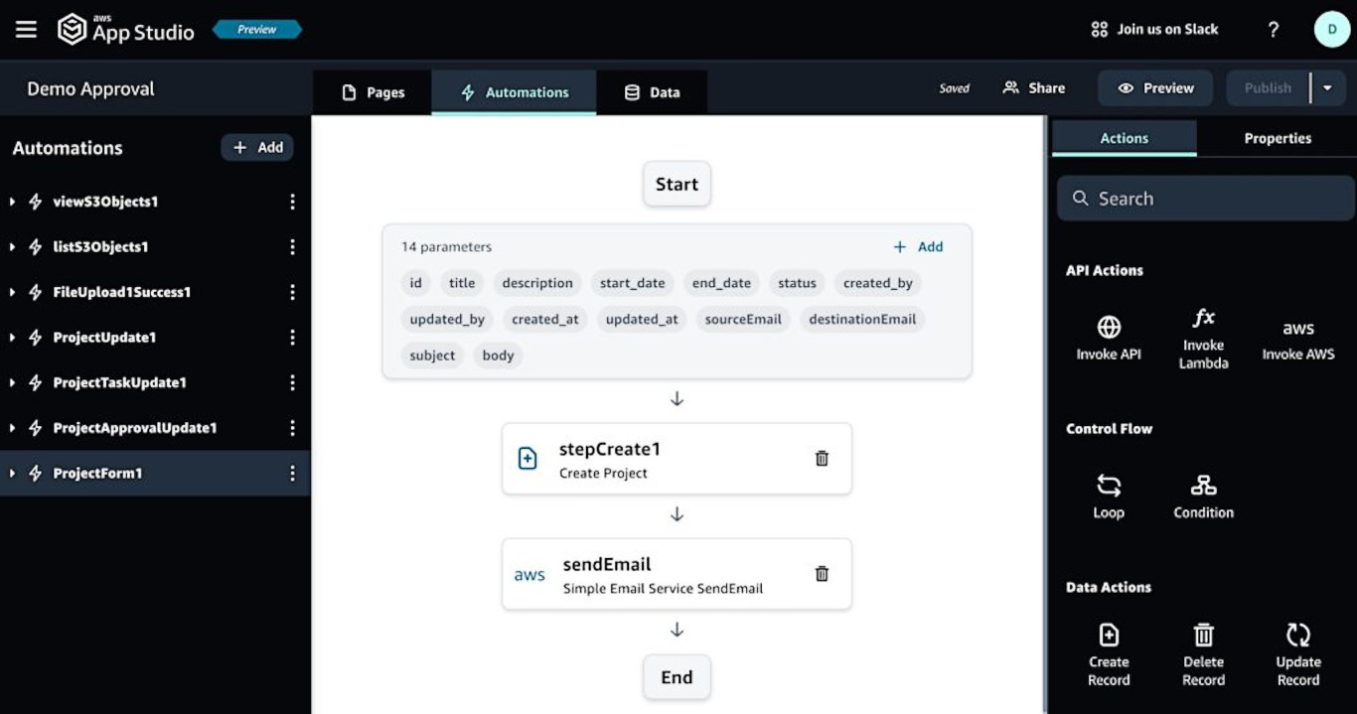Select the Update Record data action

pyautogui.click(x=1297, y=636)
